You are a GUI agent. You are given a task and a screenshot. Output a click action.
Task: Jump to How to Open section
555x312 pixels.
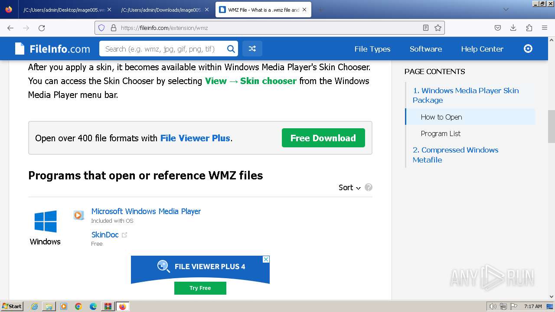441,117
